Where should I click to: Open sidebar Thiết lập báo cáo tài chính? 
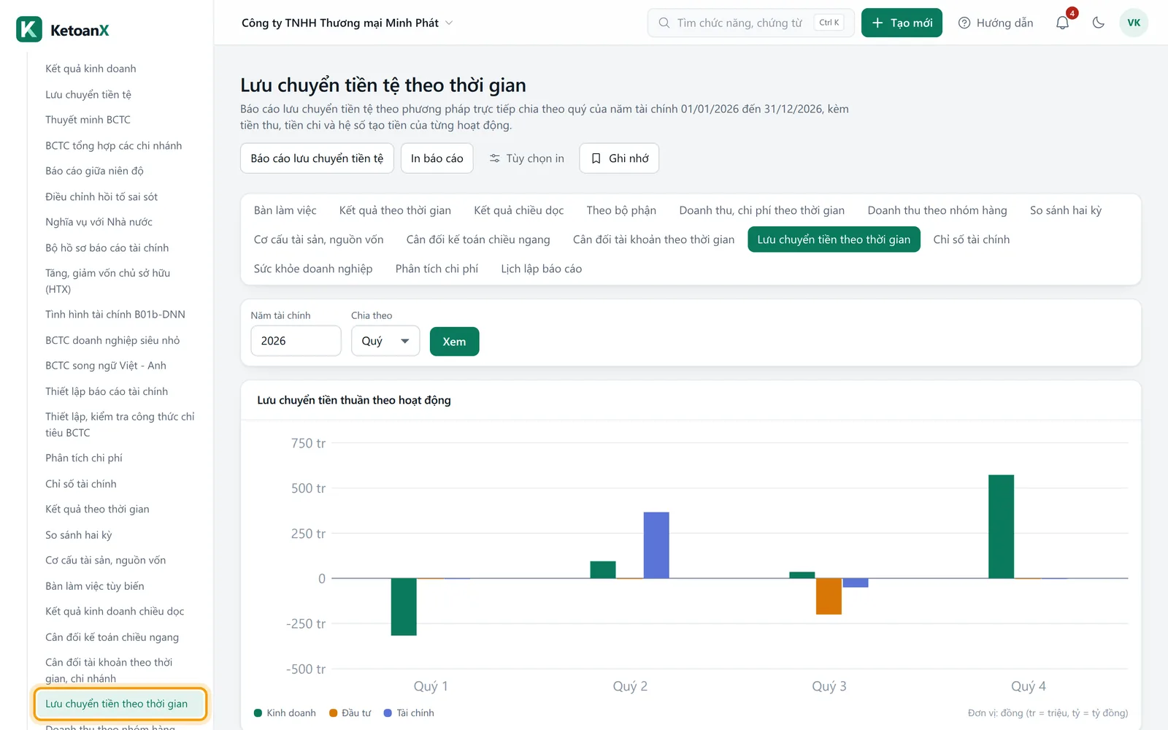[x=107, y=391]
